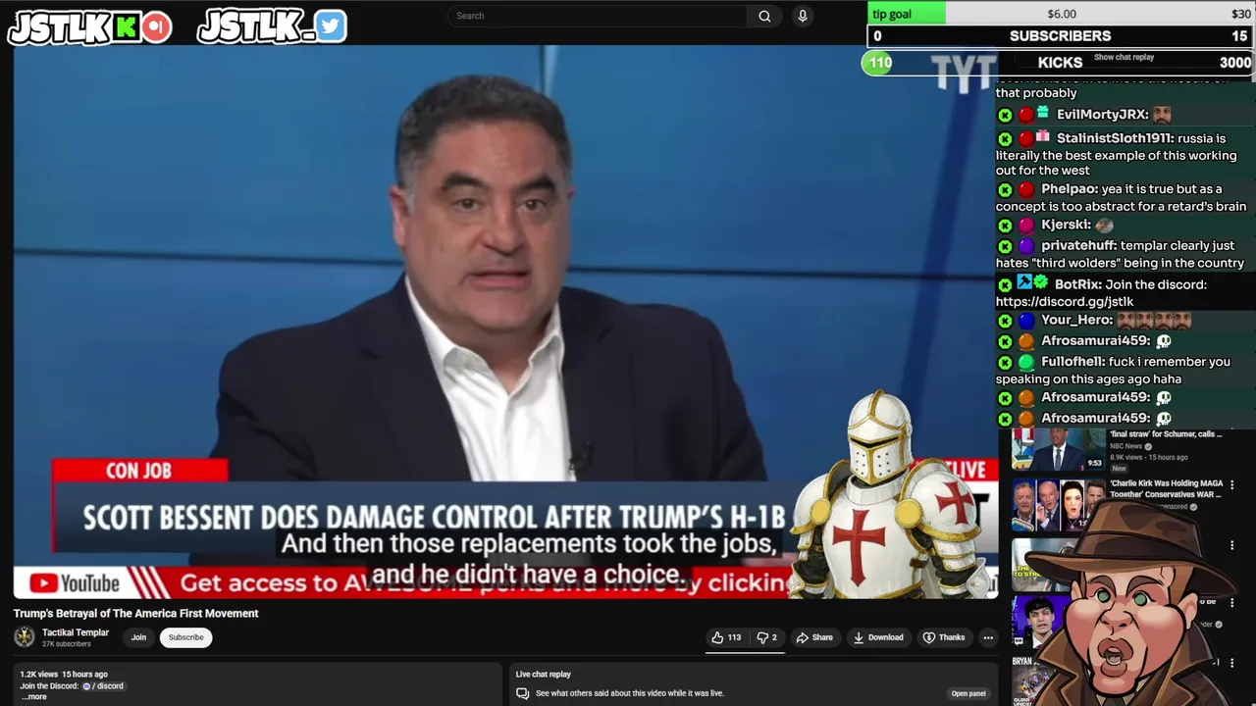The width and height of the screenshot is (1256, 706).
Task: Click the Download arrow icon
Action: tap(859, 637)
